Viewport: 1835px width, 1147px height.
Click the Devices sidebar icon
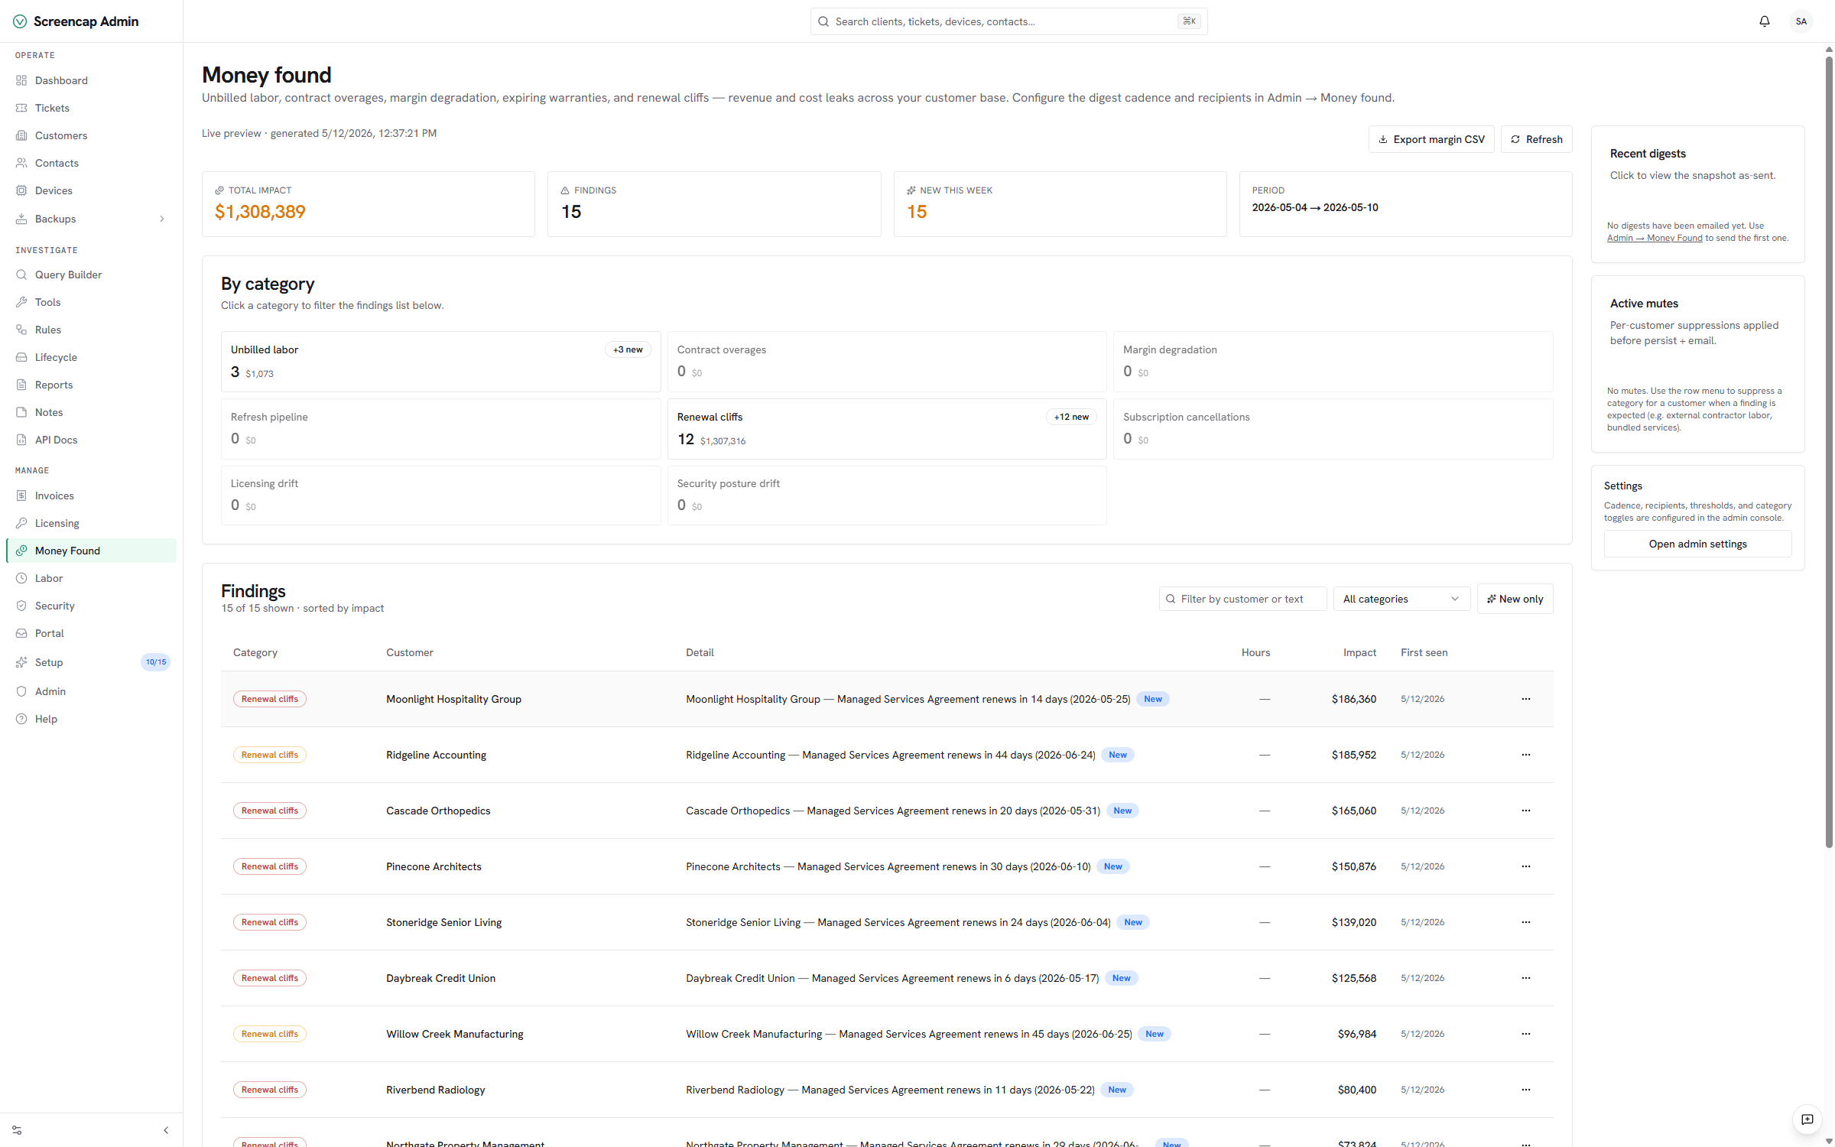[x=21, y=190]
